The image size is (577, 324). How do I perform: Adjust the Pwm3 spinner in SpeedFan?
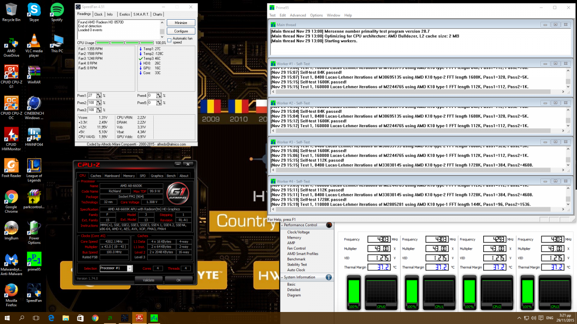click(100, 110)
